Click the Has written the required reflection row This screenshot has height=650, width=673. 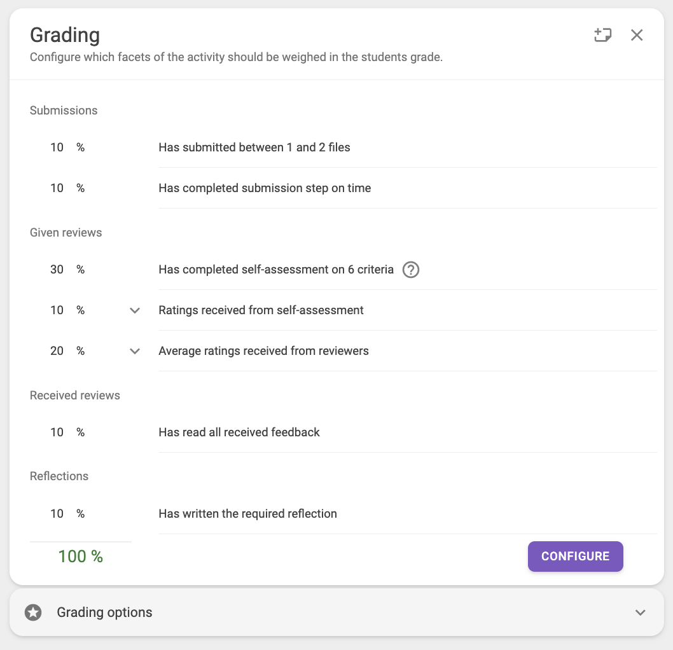point(247,514)
